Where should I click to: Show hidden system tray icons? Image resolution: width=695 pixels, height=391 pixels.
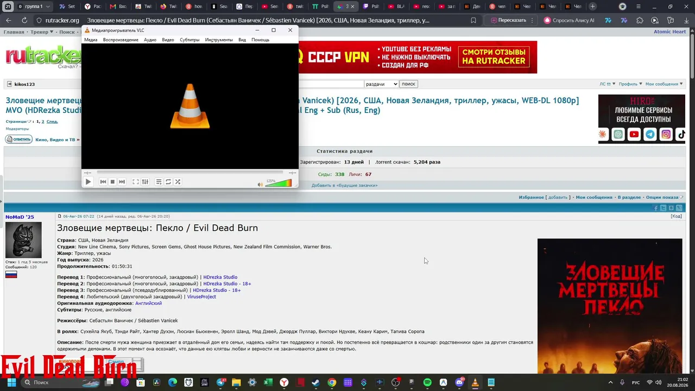click(x=610, y=382)
